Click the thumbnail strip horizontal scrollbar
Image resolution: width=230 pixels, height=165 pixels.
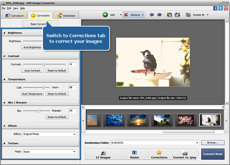[x=188, y=132]
